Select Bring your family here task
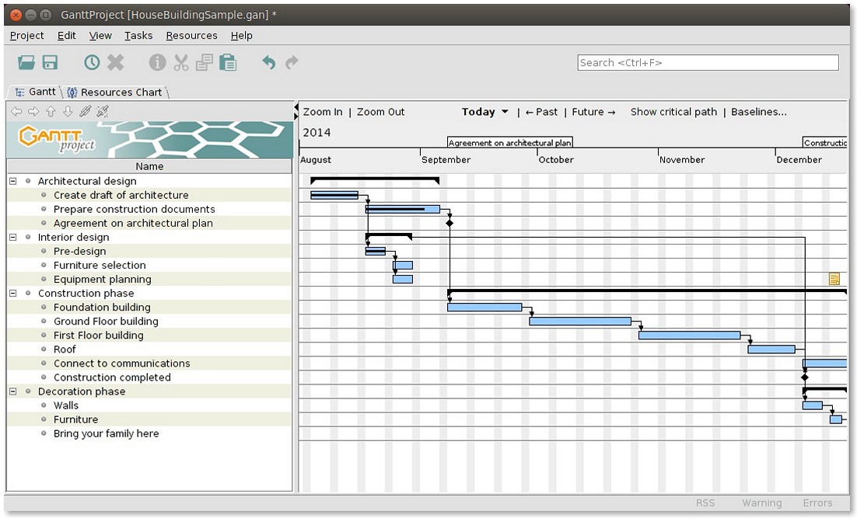Viewport: 857px width, 518px height. pyautogui.click(x=106, y=433)
